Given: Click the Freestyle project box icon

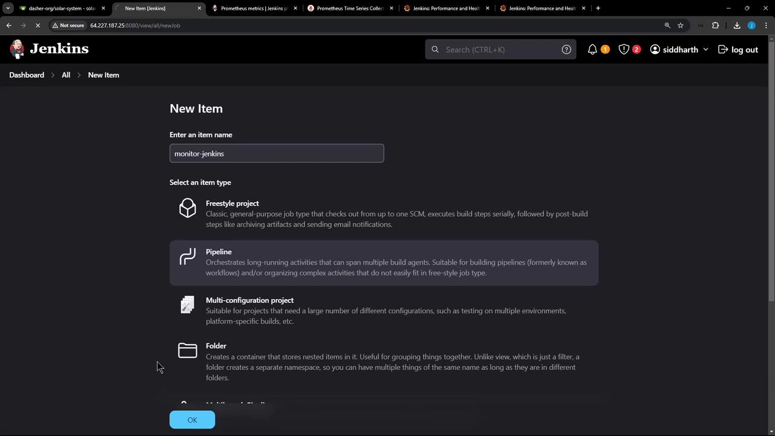Looking at the screenshot, I should pos(188,208).
